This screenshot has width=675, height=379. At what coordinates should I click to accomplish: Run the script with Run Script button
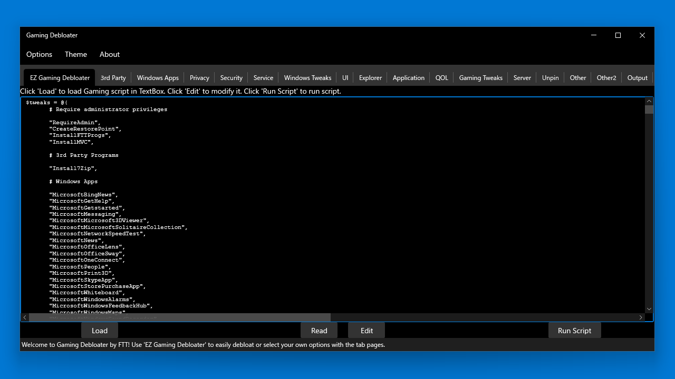click(x=574, y=331)
